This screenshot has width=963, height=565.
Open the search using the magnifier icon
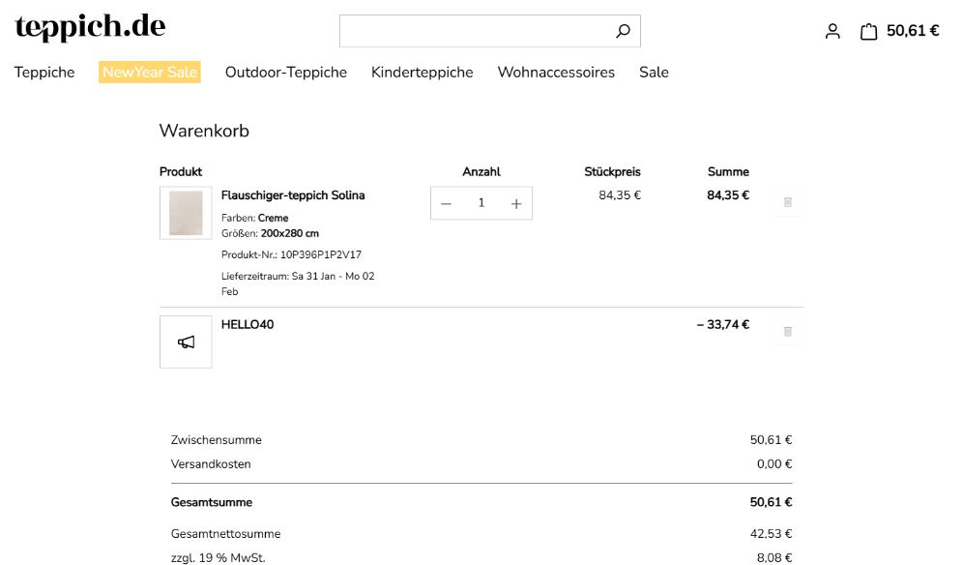pos(623,30)
